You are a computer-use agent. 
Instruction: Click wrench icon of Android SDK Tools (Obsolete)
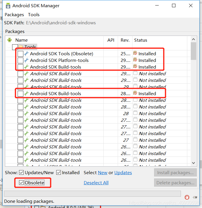(x=26, y=54)
